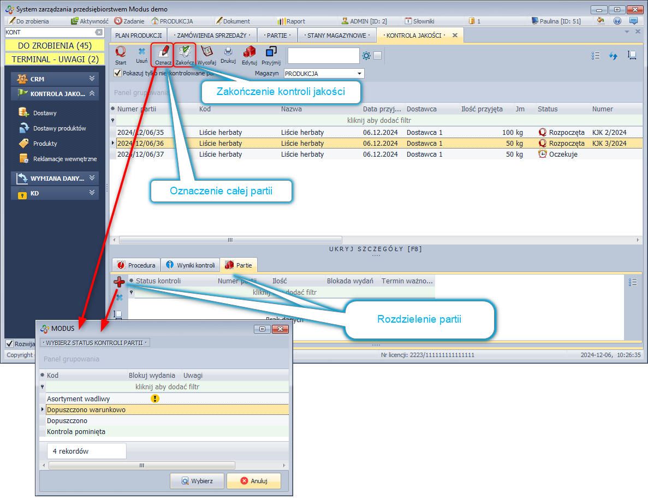Click the Oznacz toolbar icon
The height and width of the screenshot is (499, 648).
(x=163, y=52)
